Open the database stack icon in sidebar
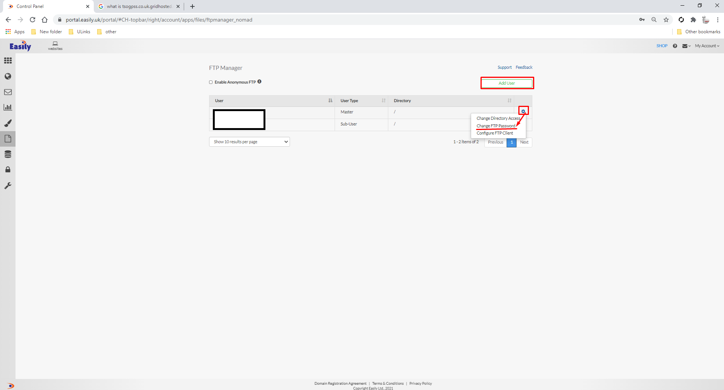Image resolution: width=724 pixels, height=390 pixels. [x=8, y=154]
